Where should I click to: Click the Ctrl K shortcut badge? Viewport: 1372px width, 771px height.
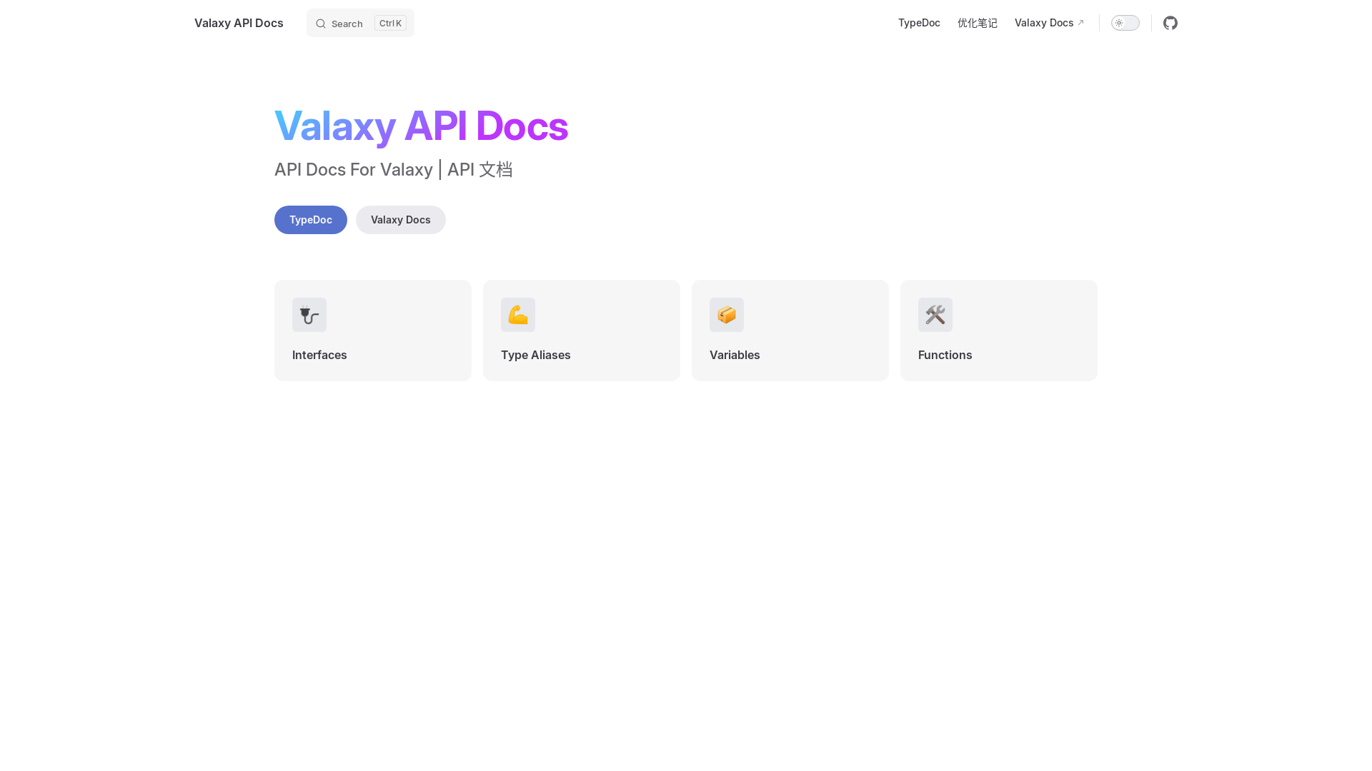point(390,23)
